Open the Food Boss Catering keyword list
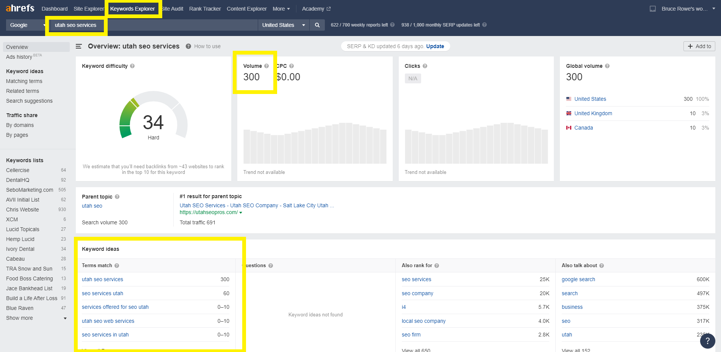The width and height of the screenshot is (721, 352). pos(30,278)
